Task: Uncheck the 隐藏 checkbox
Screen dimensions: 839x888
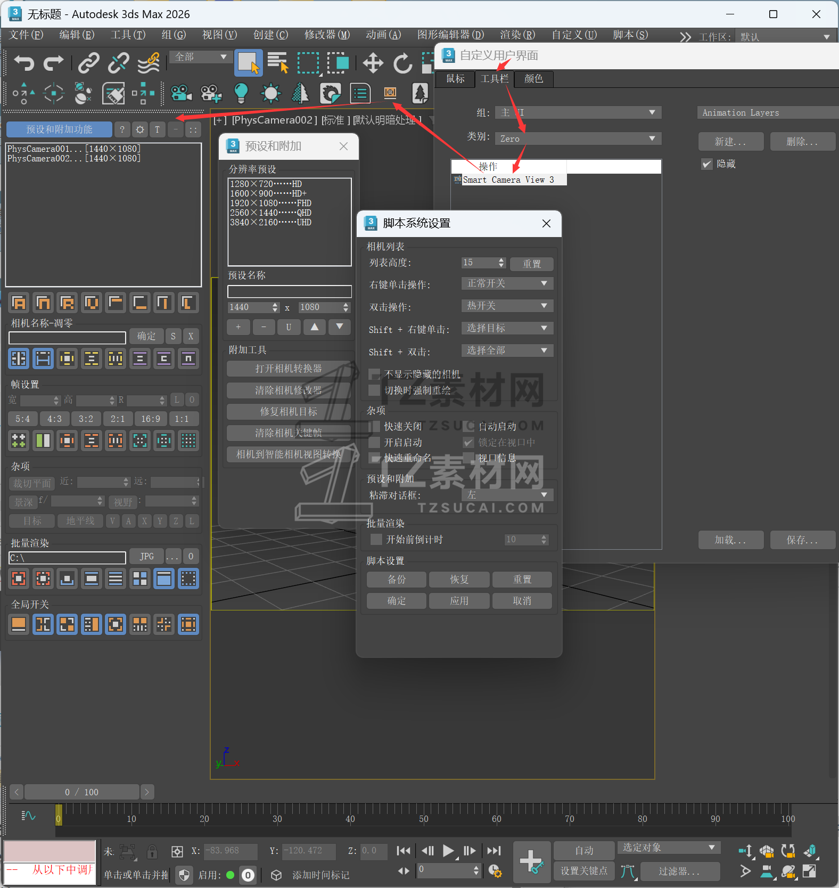Action: (707, 164)
